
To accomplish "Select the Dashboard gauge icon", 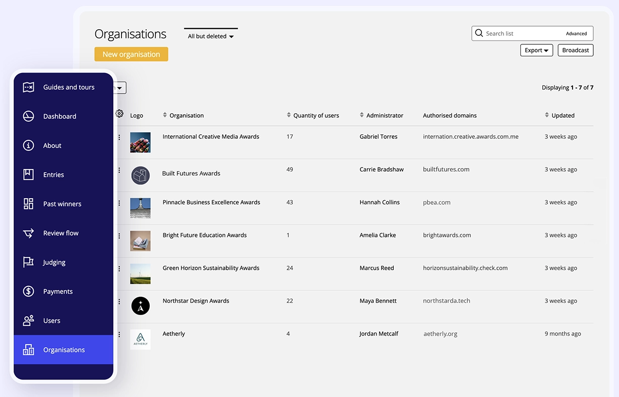I will pyautogui.click(x=29, y=116).
